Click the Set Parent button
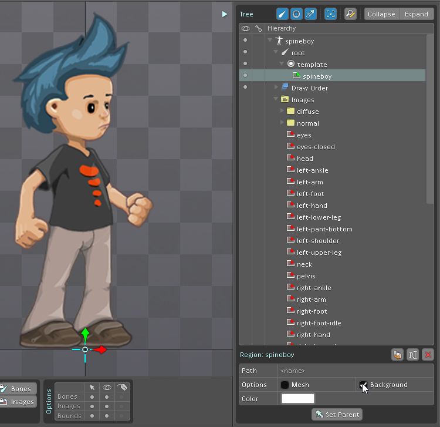The height and width of the screenshot is (427, 440). point(337,415)
